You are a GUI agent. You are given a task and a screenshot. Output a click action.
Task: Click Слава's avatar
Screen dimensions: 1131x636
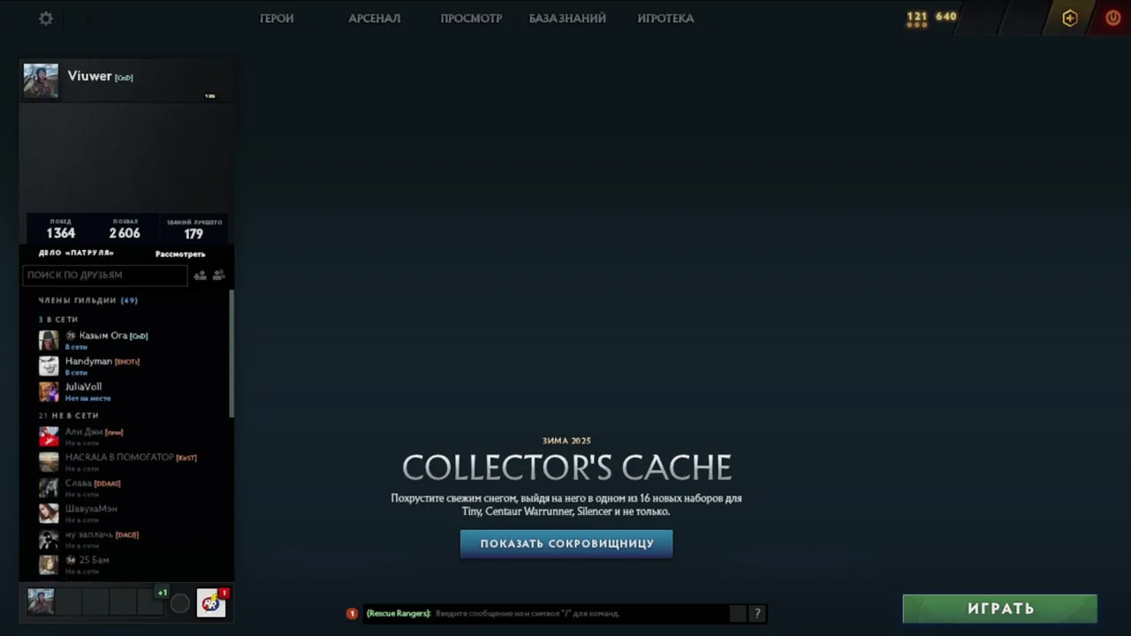pos(49,488)
